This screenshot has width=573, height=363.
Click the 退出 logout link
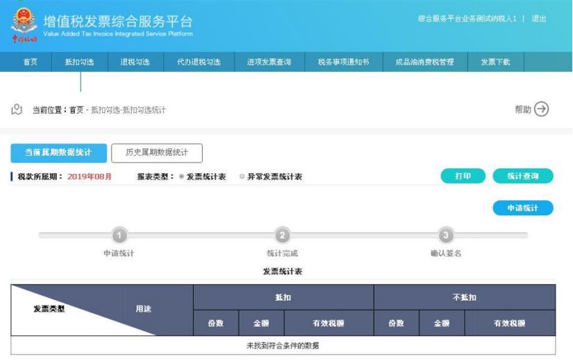coord(539,19)
